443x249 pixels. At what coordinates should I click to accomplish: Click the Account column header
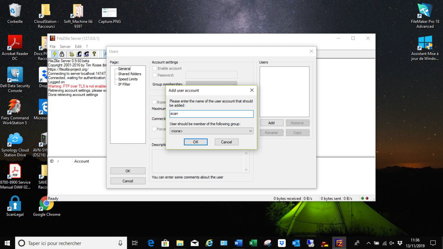click(x=81, y=161)
